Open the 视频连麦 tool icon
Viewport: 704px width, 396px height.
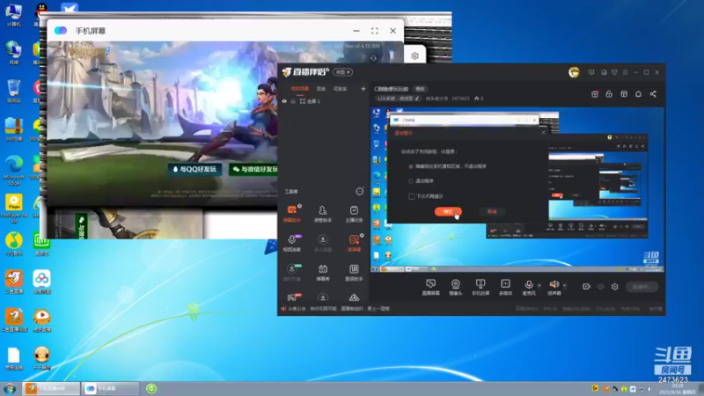[292, 243]
